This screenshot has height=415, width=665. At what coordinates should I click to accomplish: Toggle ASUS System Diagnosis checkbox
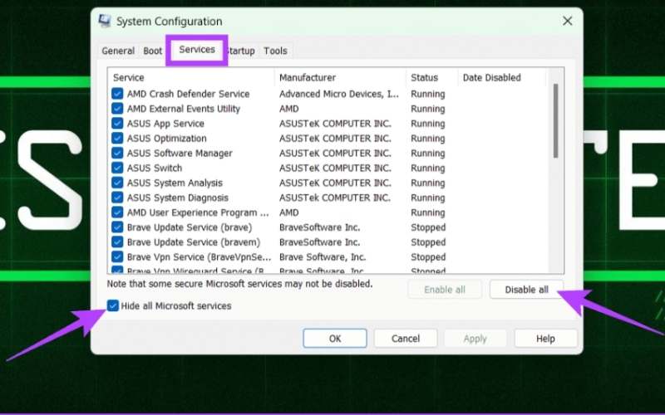pos(117,198)
